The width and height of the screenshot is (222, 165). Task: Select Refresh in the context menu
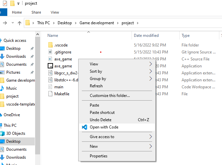click(x=96, y=86)
